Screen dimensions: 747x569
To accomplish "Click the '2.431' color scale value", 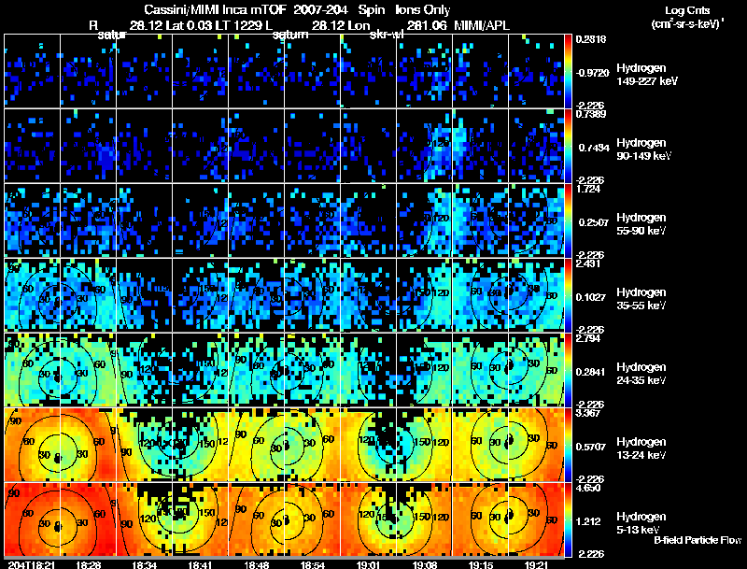I will click(x=588, y=263).
